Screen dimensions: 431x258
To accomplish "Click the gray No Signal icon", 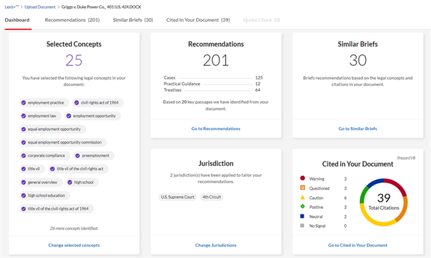I will tap(302, 226).
